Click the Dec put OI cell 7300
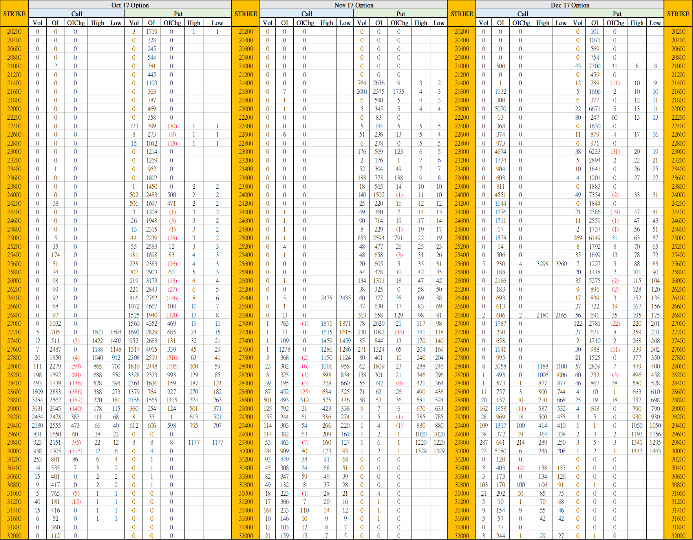Image resolution: width=693 pixels, height=540 pixels. pos(594,66)
